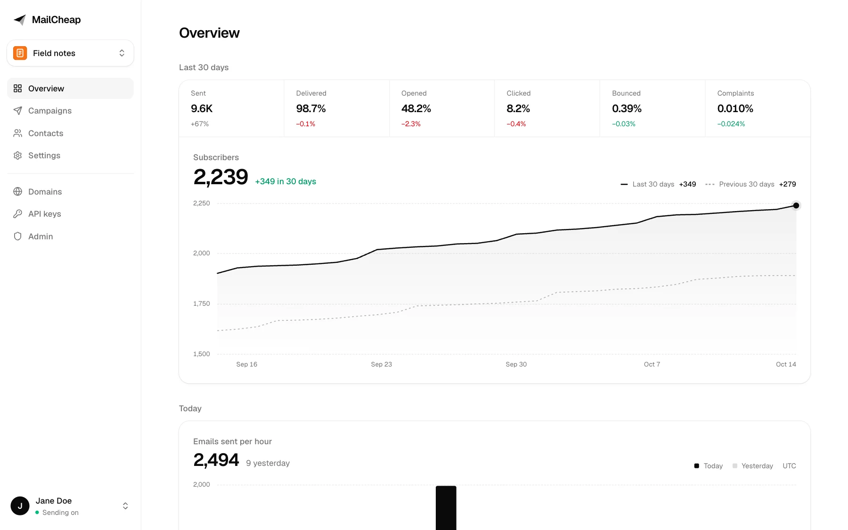Click the 2,239 subscribers count
This screenshot has height=530, width=848.
click(x=220, y=177)
